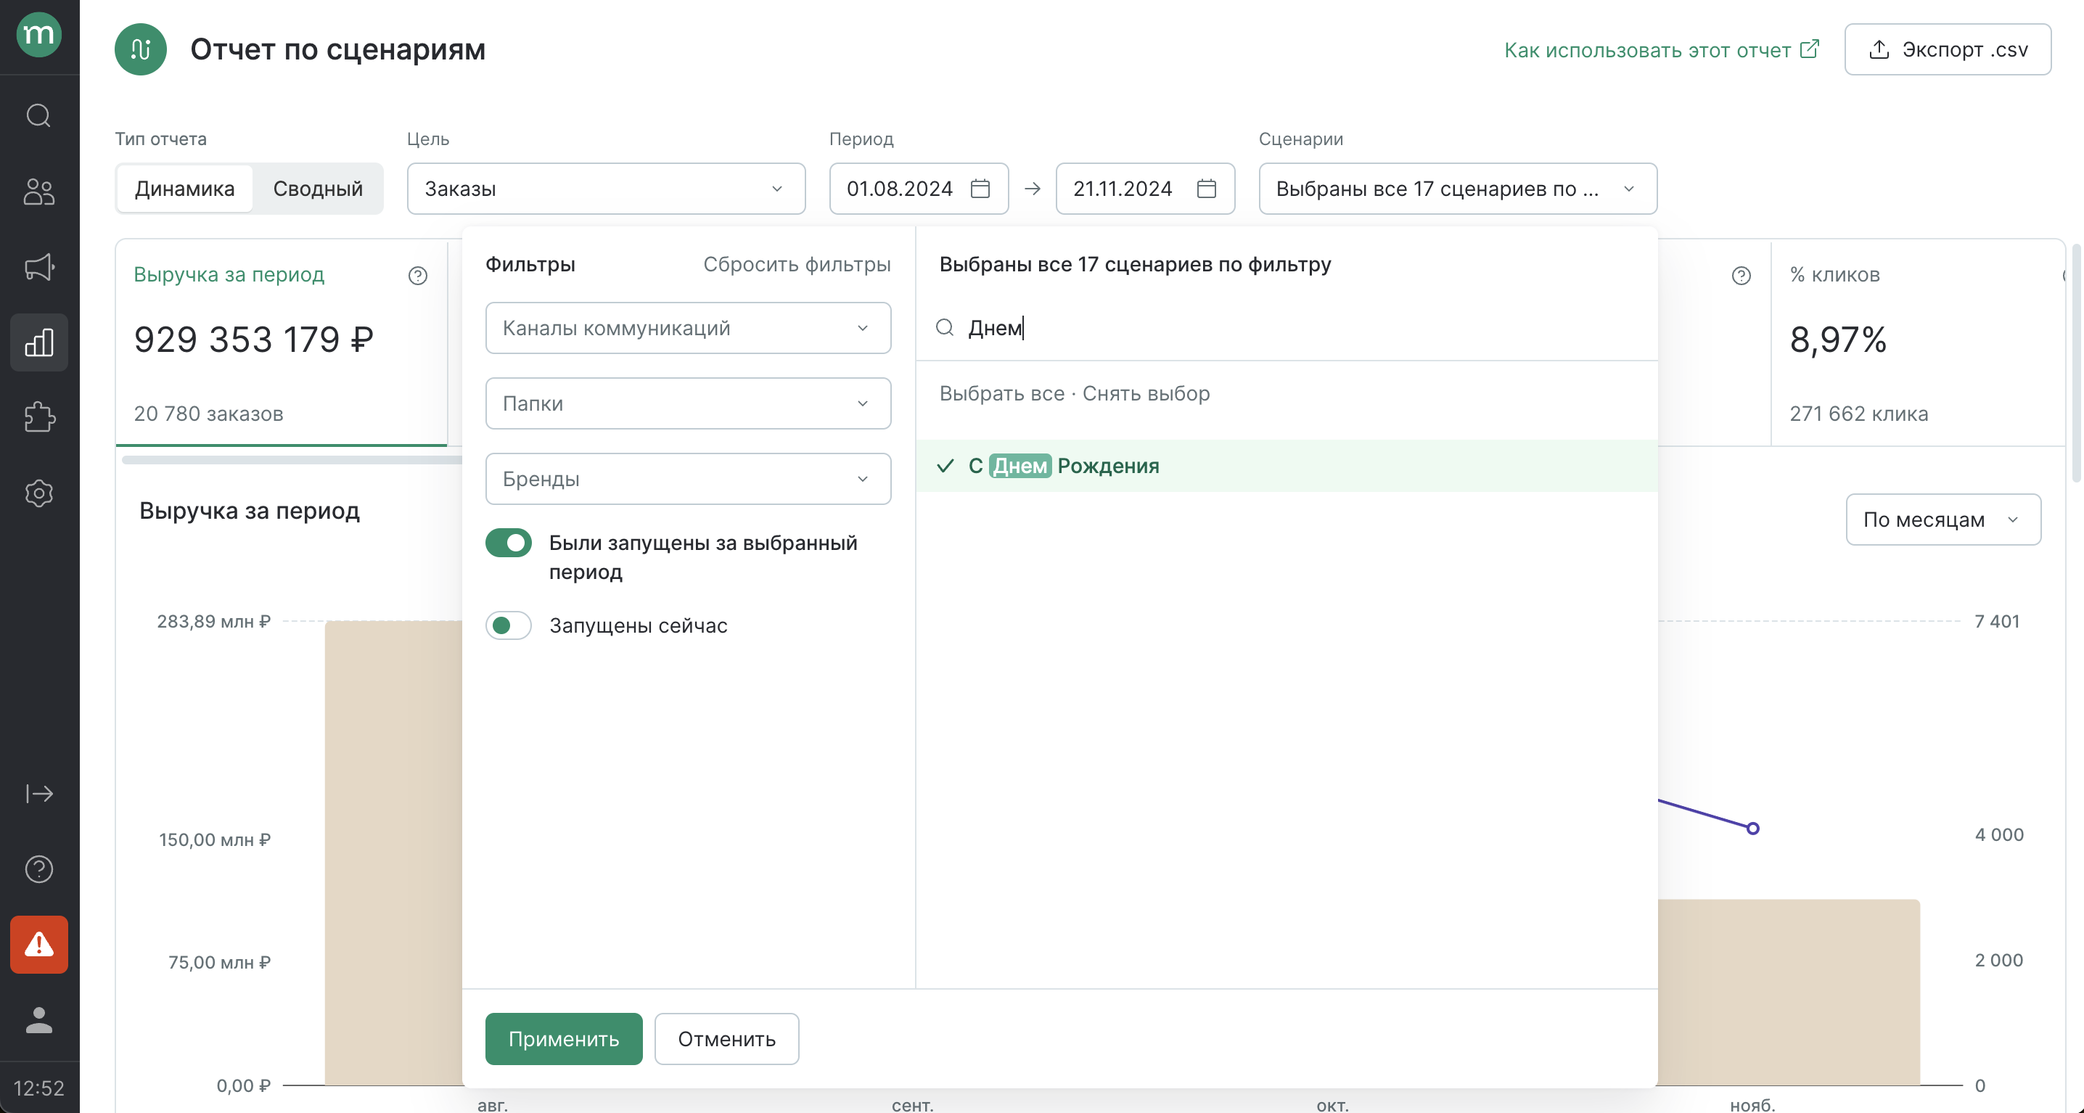Open the red warning alert icon
This screenshot has height=1113, width=2084.
[x=39, y=944]
